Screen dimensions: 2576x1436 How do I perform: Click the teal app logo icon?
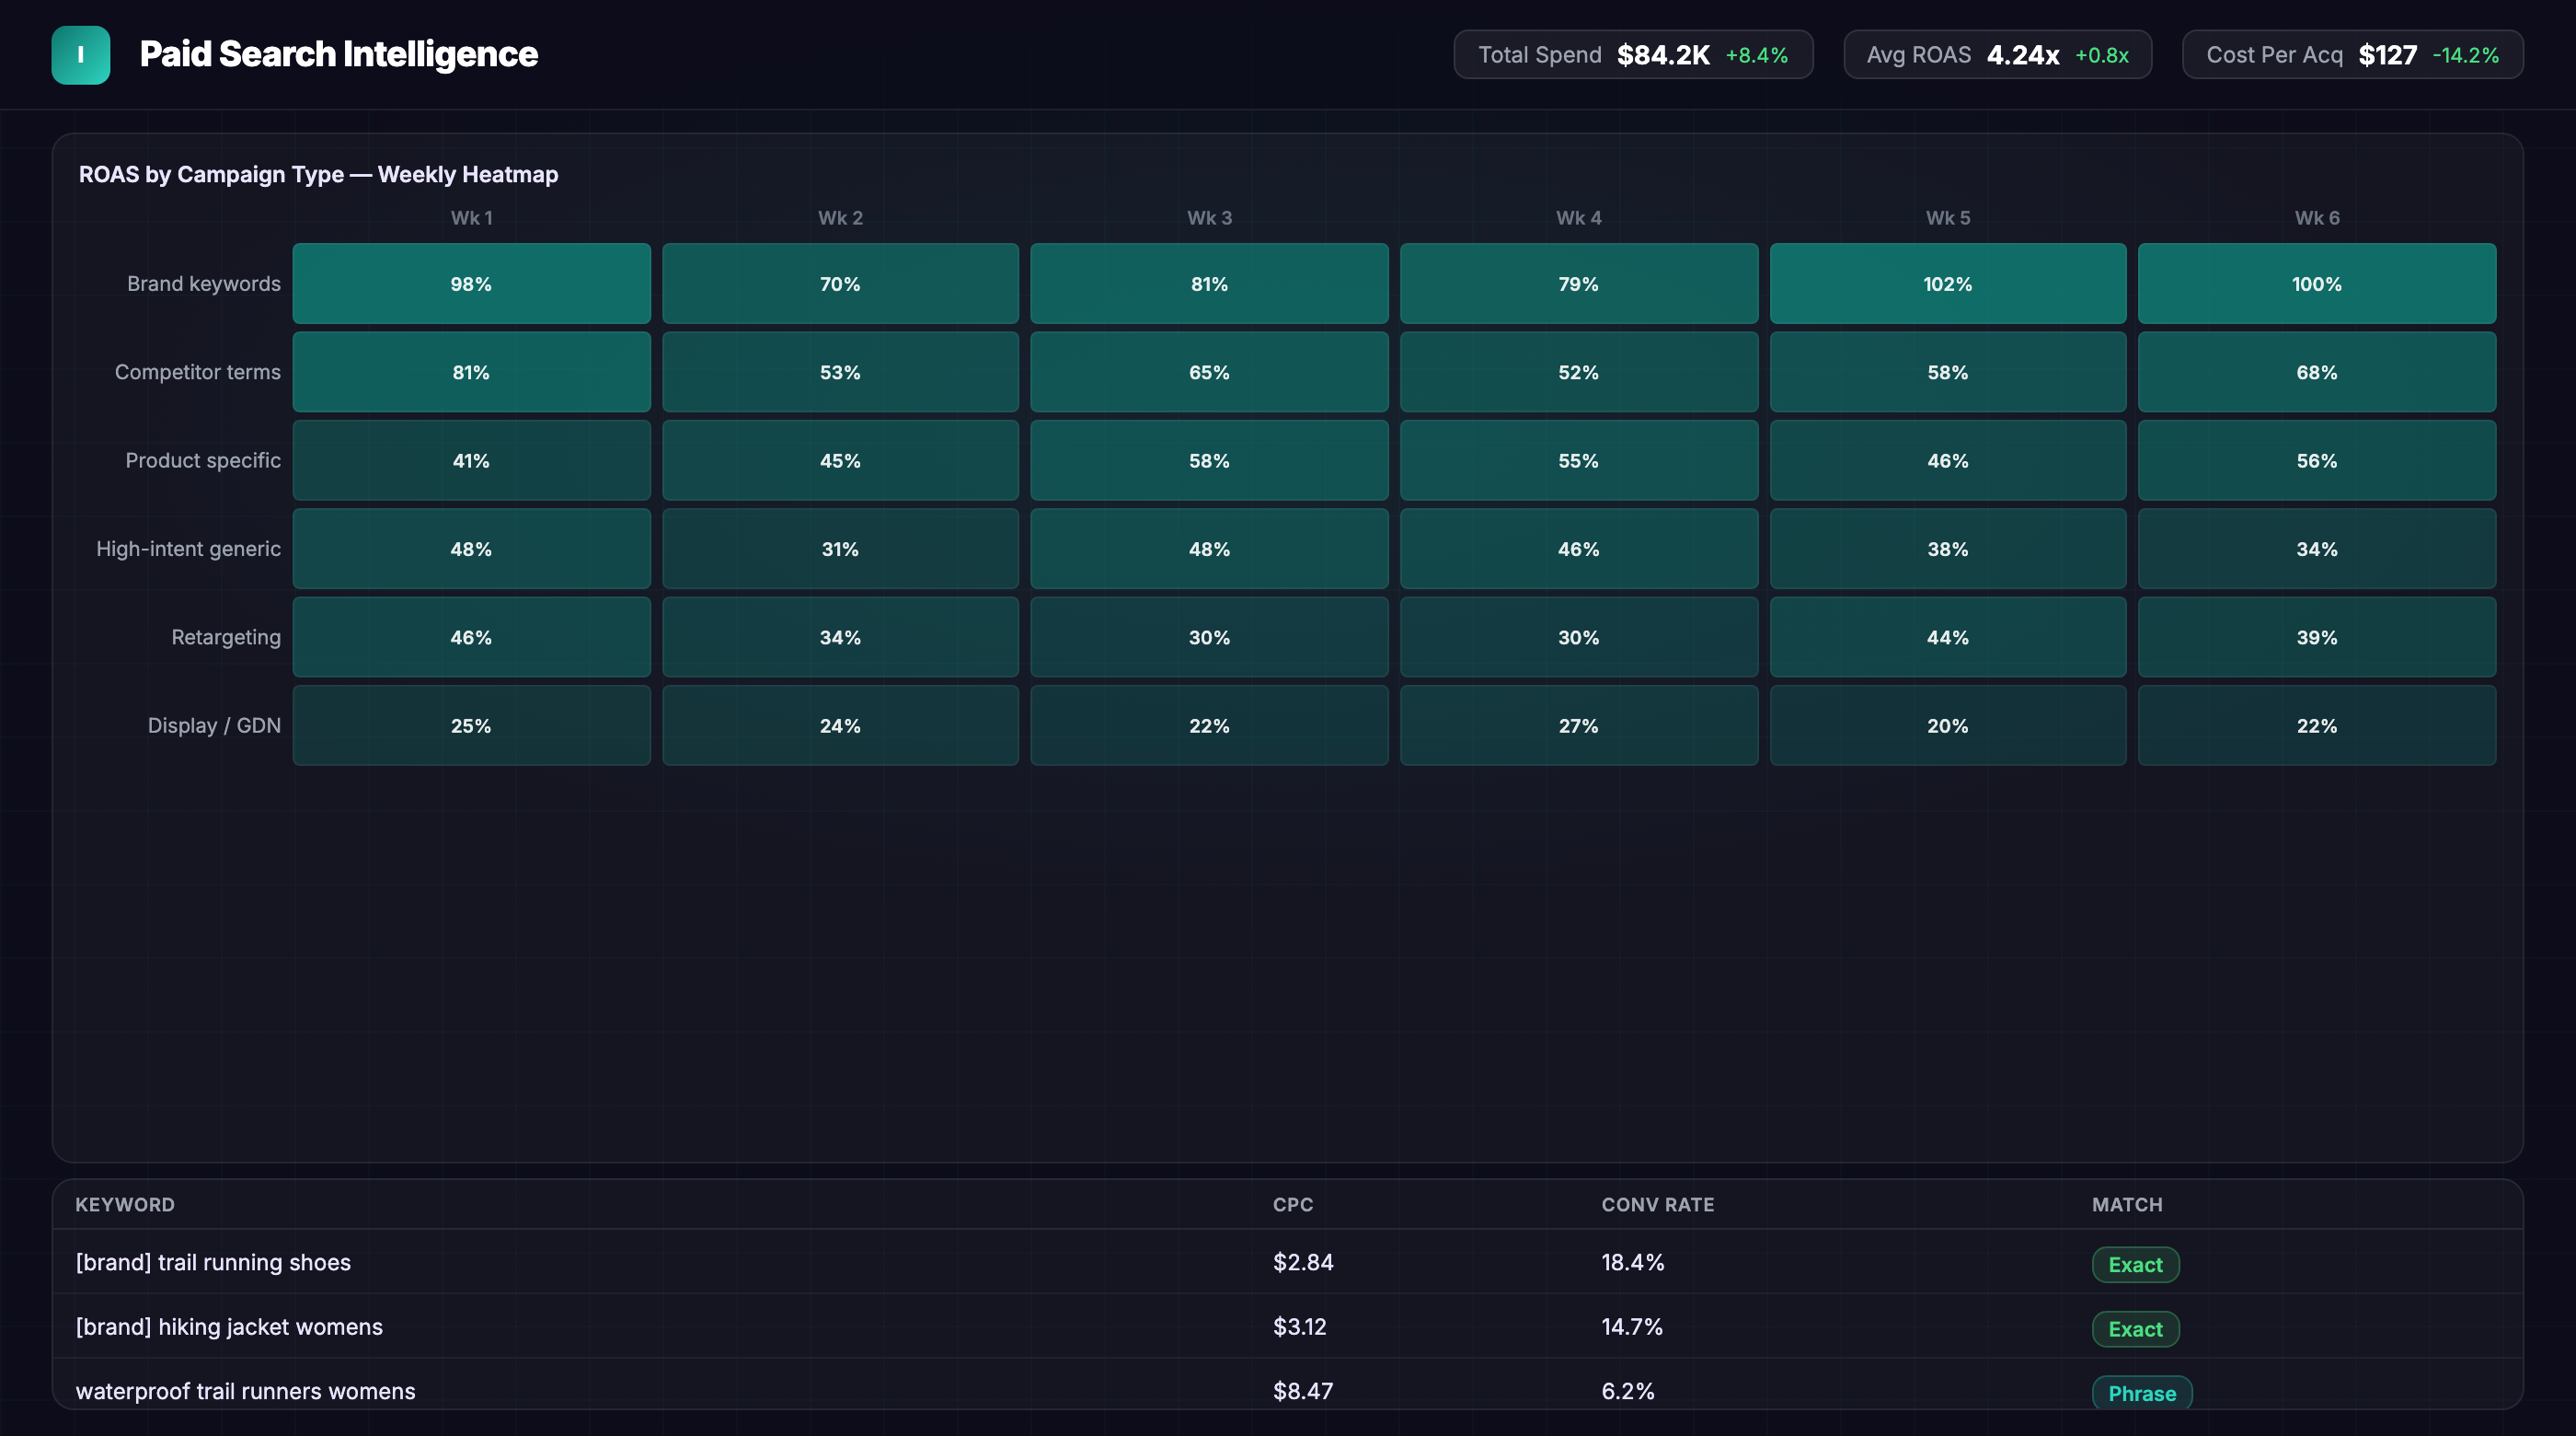[81, 55]
